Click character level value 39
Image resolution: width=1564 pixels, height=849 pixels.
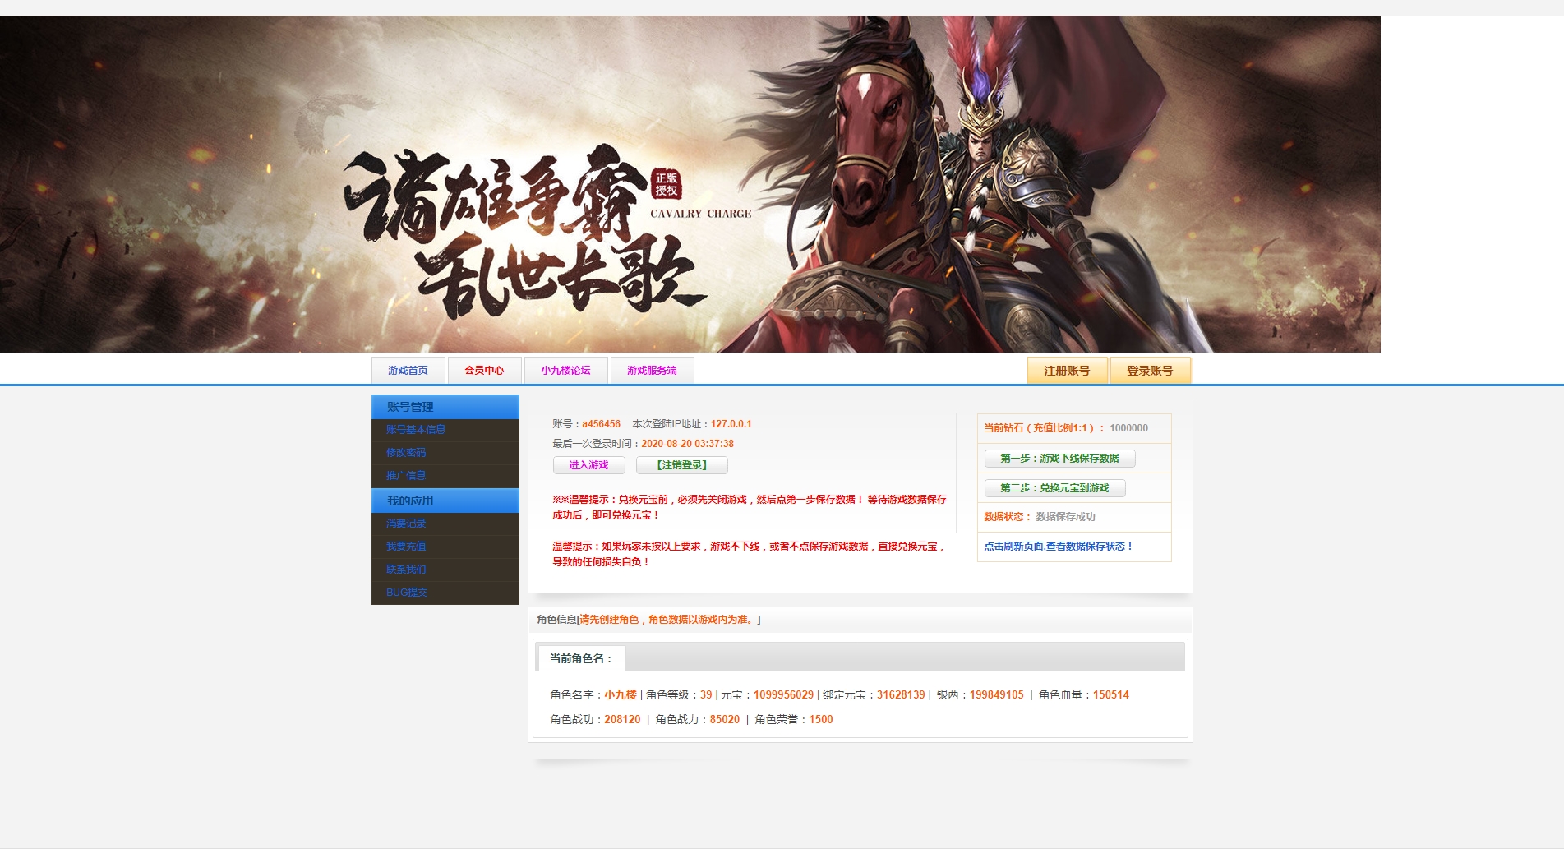706,695
